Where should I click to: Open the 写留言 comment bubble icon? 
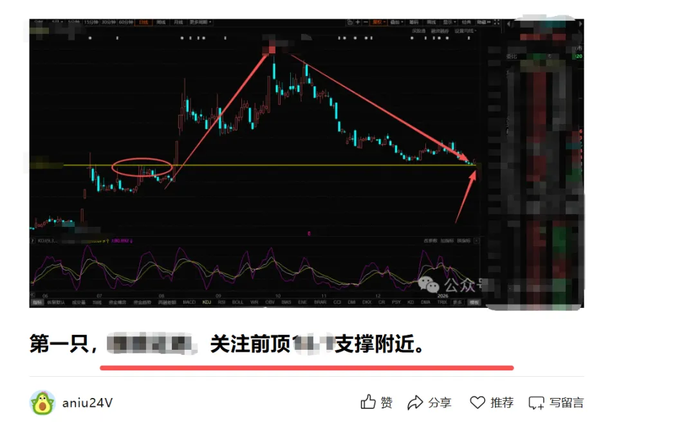tap(536, 403)
